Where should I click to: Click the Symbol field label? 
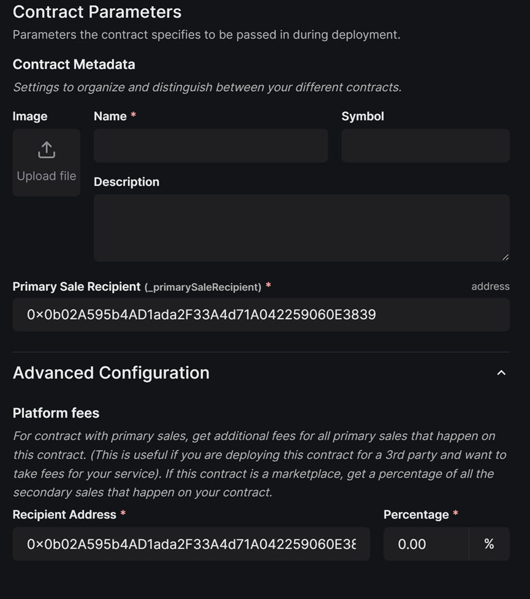(363, 116)
